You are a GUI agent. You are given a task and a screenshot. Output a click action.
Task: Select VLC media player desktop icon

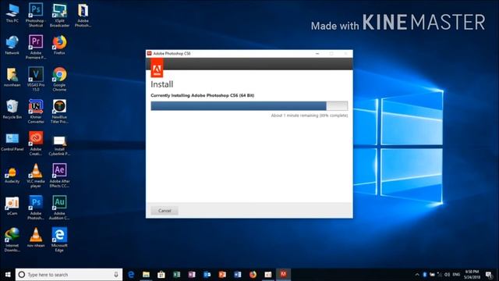coord(36,176)
